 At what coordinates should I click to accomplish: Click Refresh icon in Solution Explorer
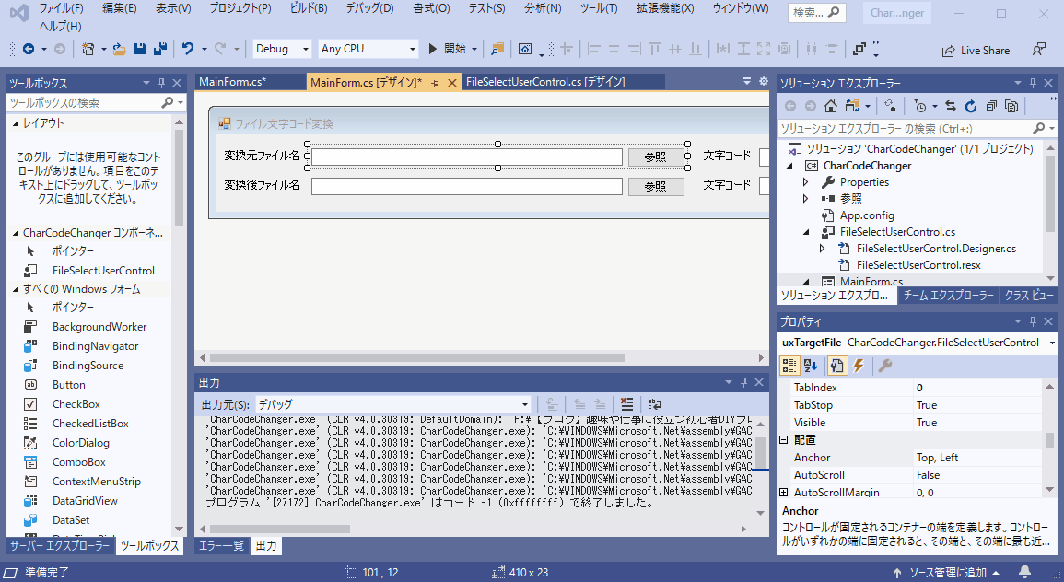[971, 106]
